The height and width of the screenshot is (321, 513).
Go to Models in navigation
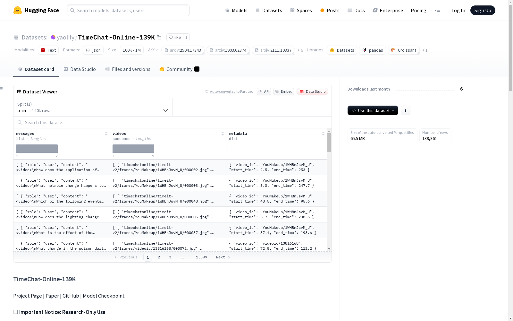(x=236, y=10)
